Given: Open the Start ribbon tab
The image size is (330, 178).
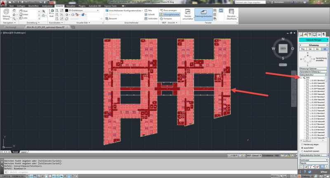Looking at the screenshot, I should (x=12, y=6).
